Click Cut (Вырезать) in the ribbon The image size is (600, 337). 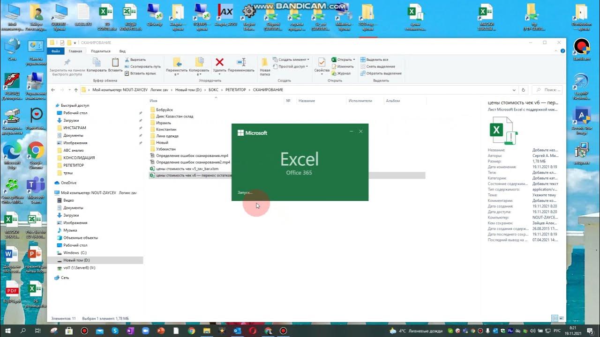pyautogui.click(x=135, y=59)
